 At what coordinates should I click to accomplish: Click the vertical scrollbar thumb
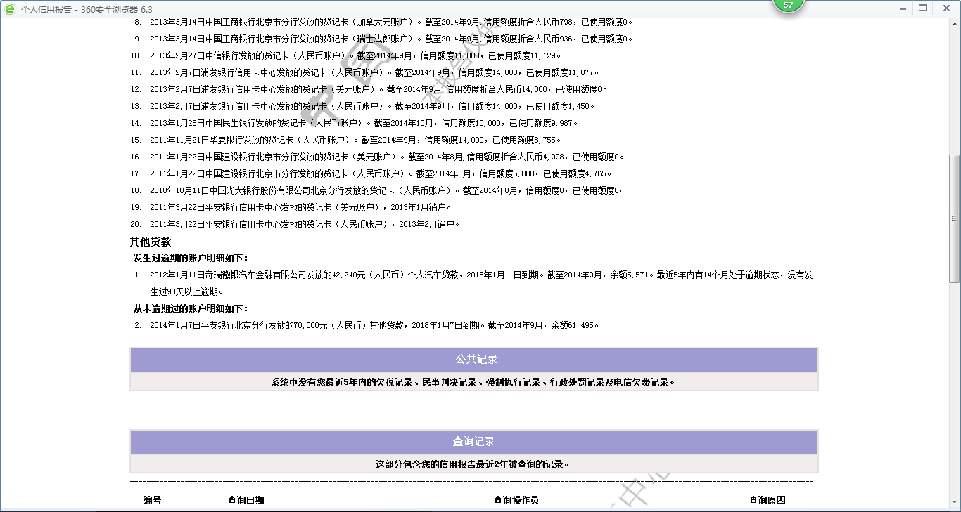click(954, 218)
